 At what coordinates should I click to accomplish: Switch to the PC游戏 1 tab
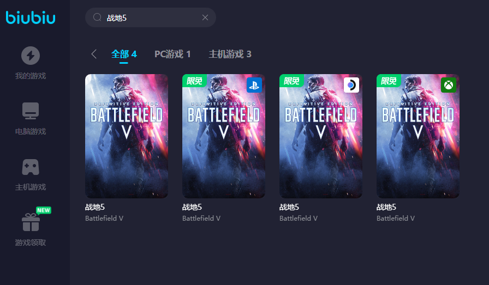pyautogui.click(x=172, y=54)
